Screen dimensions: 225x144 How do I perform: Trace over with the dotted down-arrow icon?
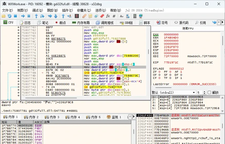(56, 16)
